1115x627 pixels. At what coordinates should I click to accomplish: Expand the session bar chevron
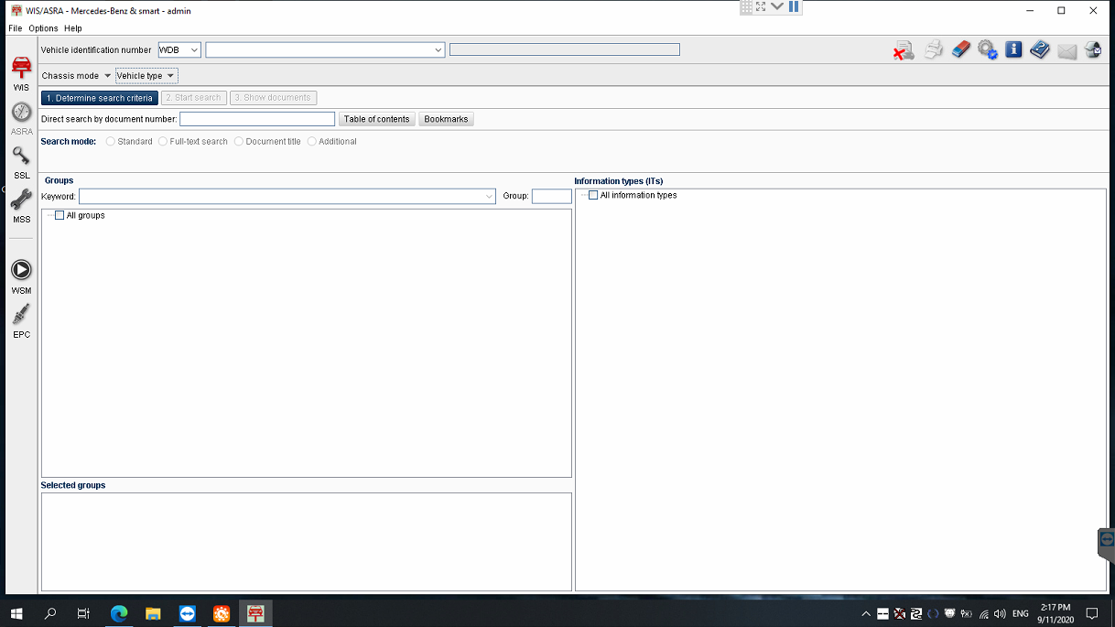point(777,6)
